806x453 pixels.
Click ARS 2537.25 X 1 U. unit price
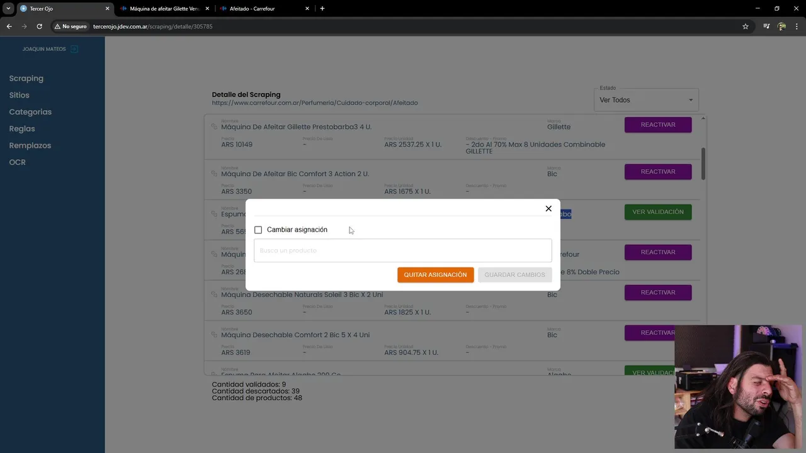click(413, 145)
